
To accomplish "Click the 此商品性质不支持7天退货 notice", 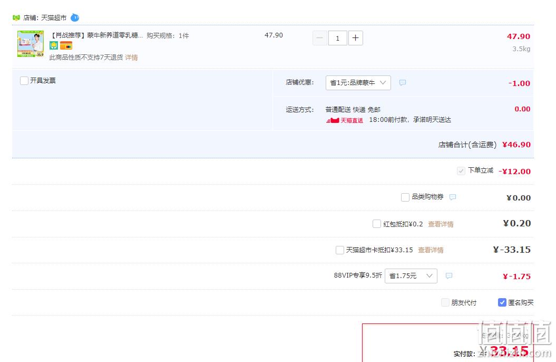I will tap(86, 58).
